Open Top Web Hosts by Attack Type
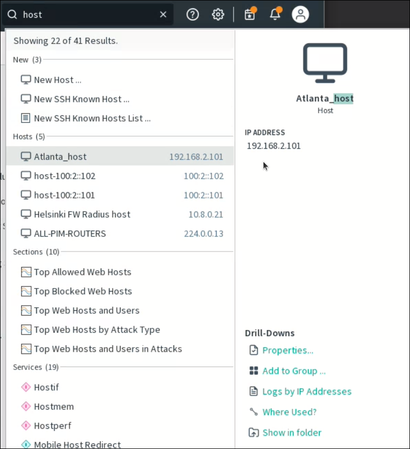Image resolution: width=410 pixels, height=449 pixels. click(x=97, y=330)
